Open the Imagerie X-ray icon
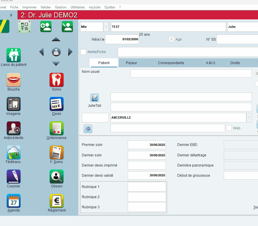This screenshot has height=226, width=258. point(14,104)
